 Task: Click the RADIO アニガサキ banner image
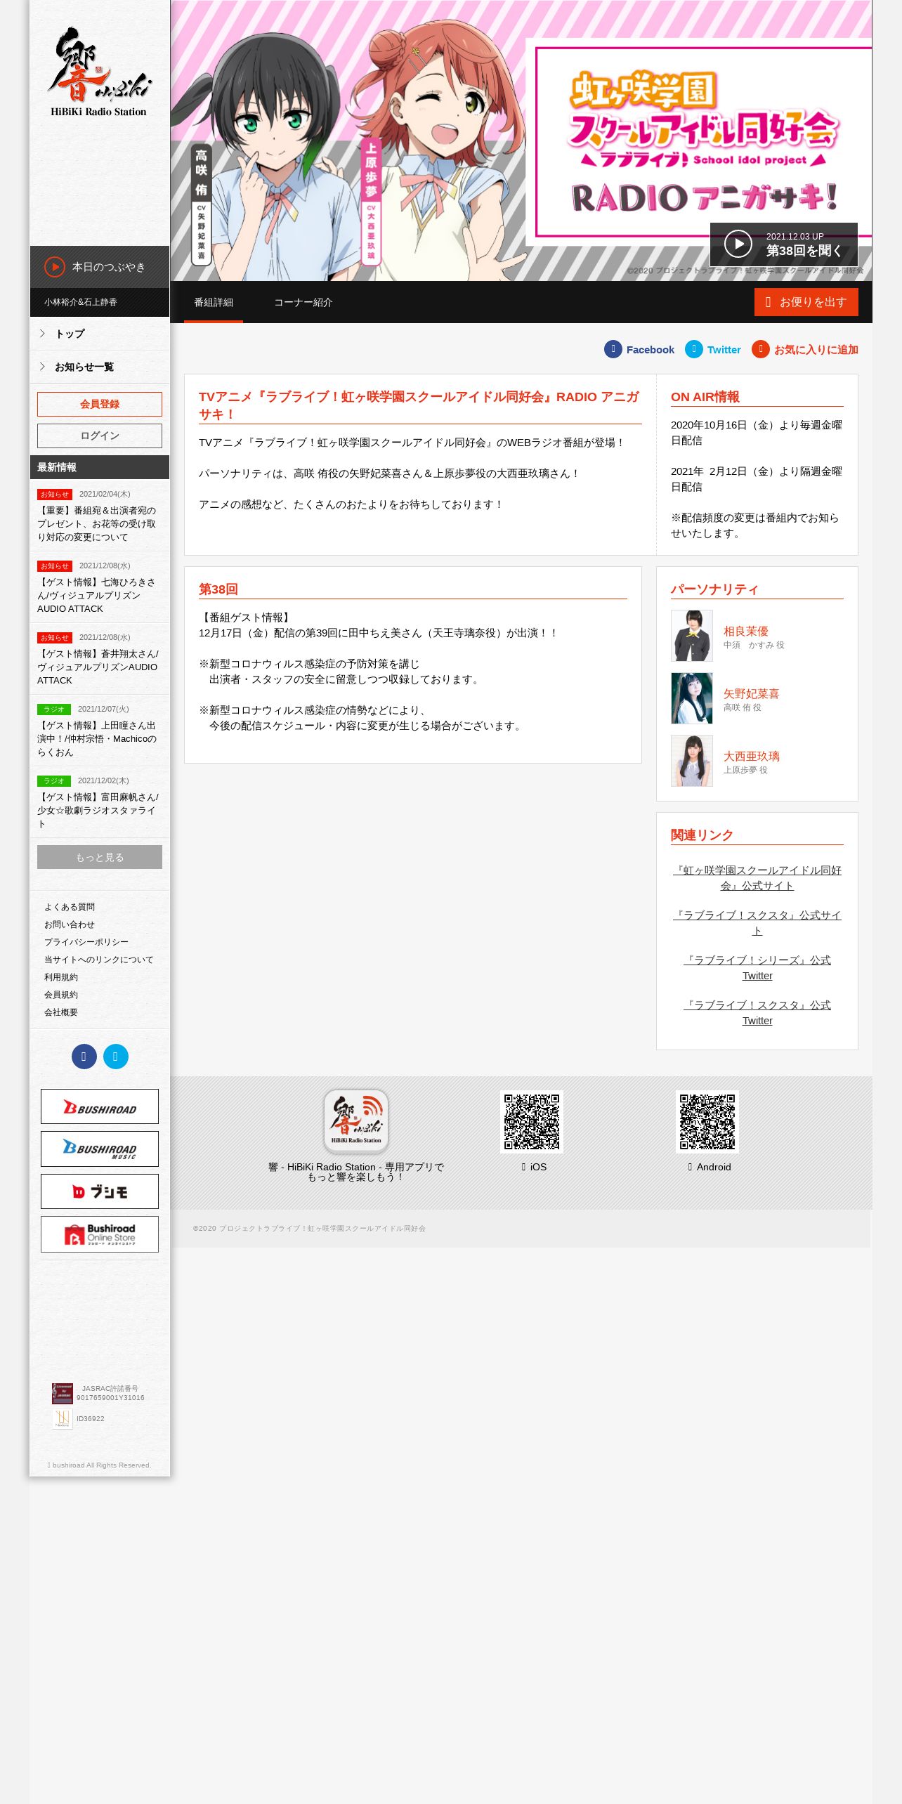(521, 140)
